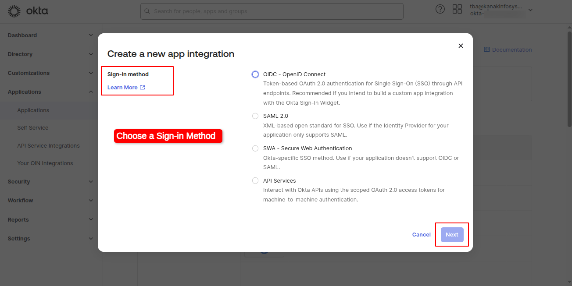The width and height of the screenshot is (572, 286).
Task: Open Your OIN Integrations item
Action: 45,163
